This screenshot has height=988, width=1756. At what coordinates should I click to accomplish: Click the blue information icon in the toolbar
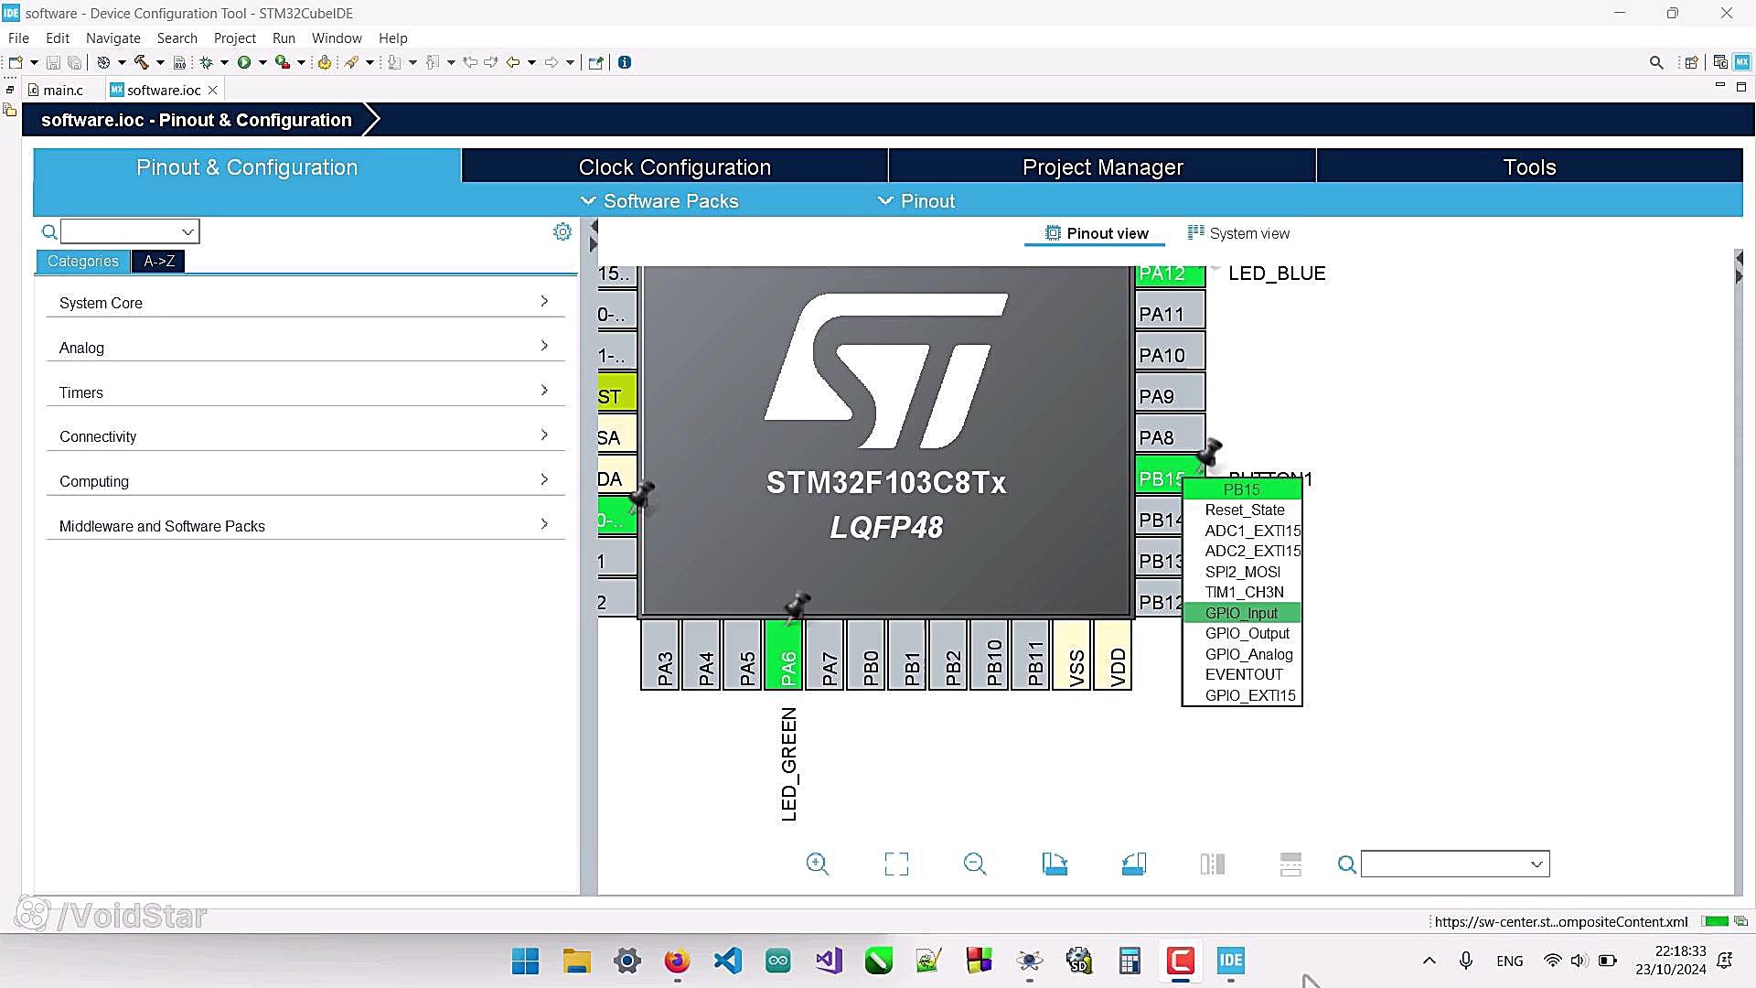(x=625, y=62)
